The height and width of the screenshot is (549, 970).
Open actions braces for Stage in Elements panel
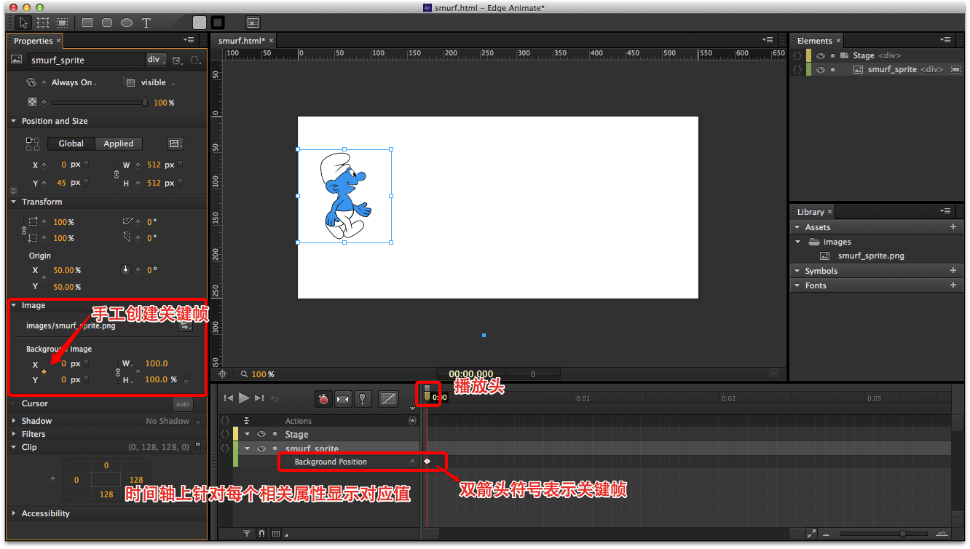(797, 55)
